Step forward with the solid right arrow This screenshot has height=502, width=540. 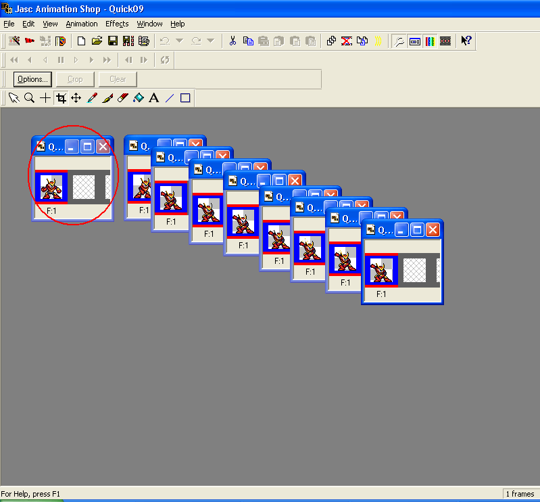92,60
